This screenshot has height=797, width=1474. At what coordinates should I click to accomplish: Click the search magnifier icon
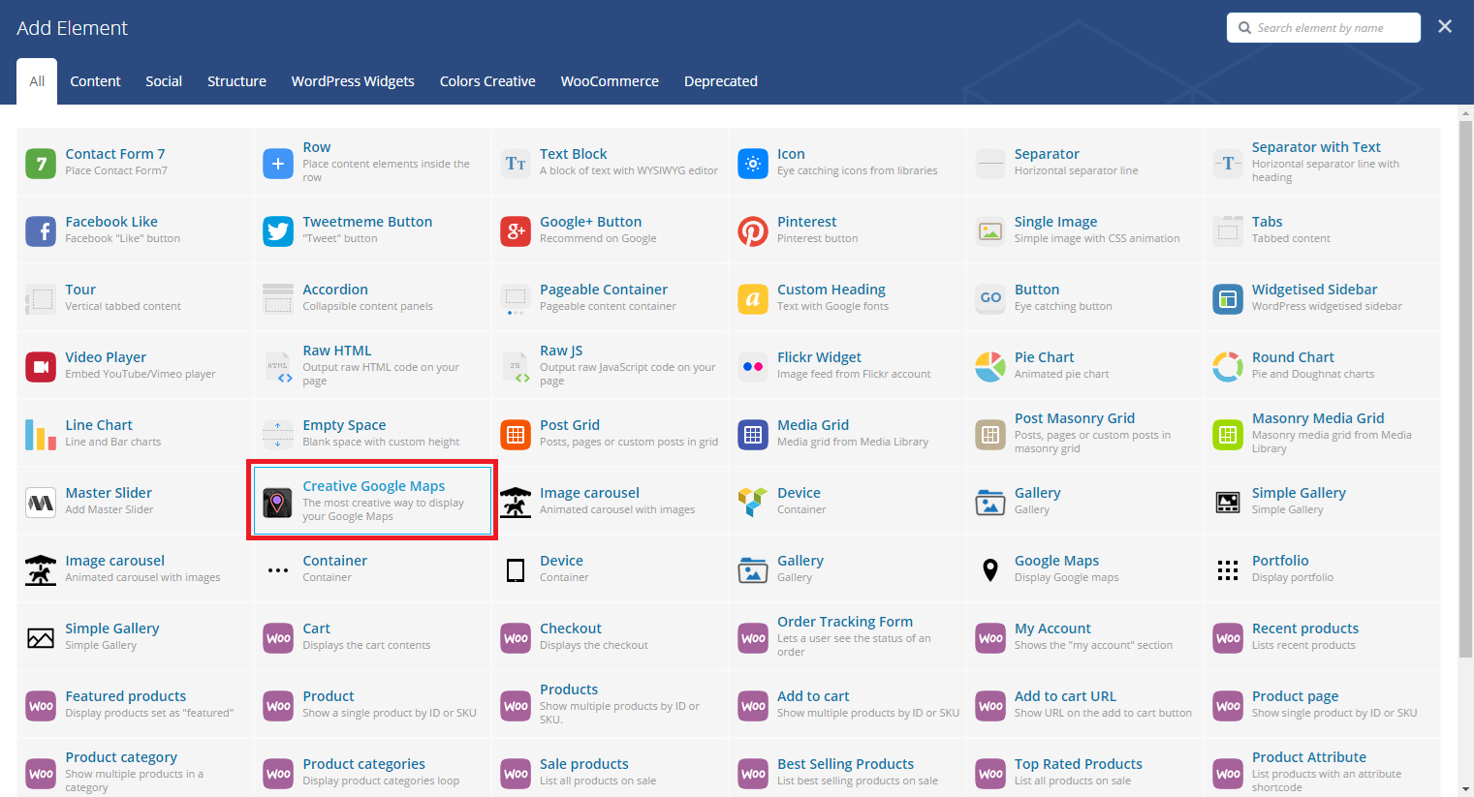tap(1244, 28)
